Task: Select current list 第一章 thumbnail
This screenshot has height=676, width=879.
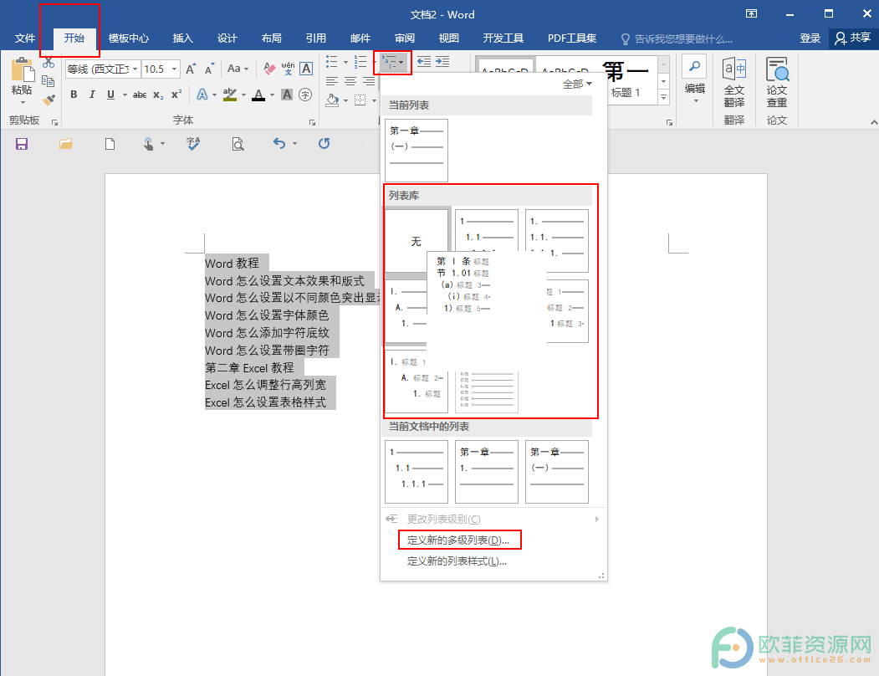Action: coord(417,151)
